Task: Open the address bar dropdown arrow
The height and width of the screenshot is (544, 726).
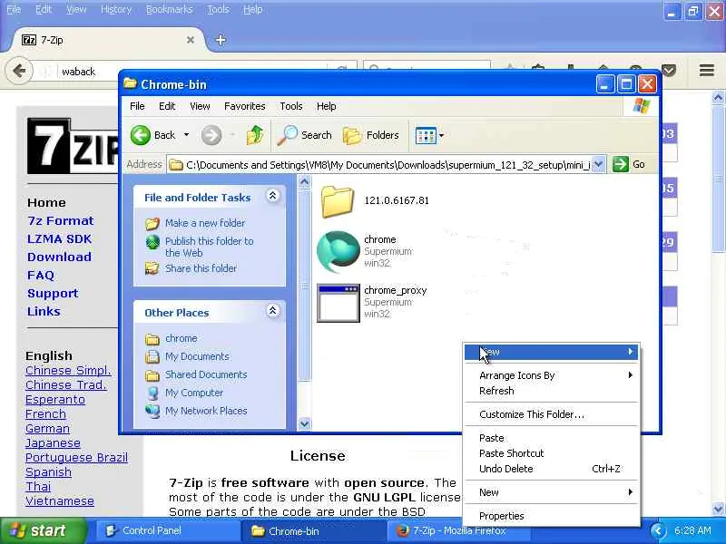Action: 598,164
